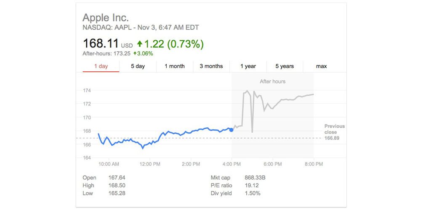Switch to the 1 year view
Screen dimensions: 421x210
[248, 66]
